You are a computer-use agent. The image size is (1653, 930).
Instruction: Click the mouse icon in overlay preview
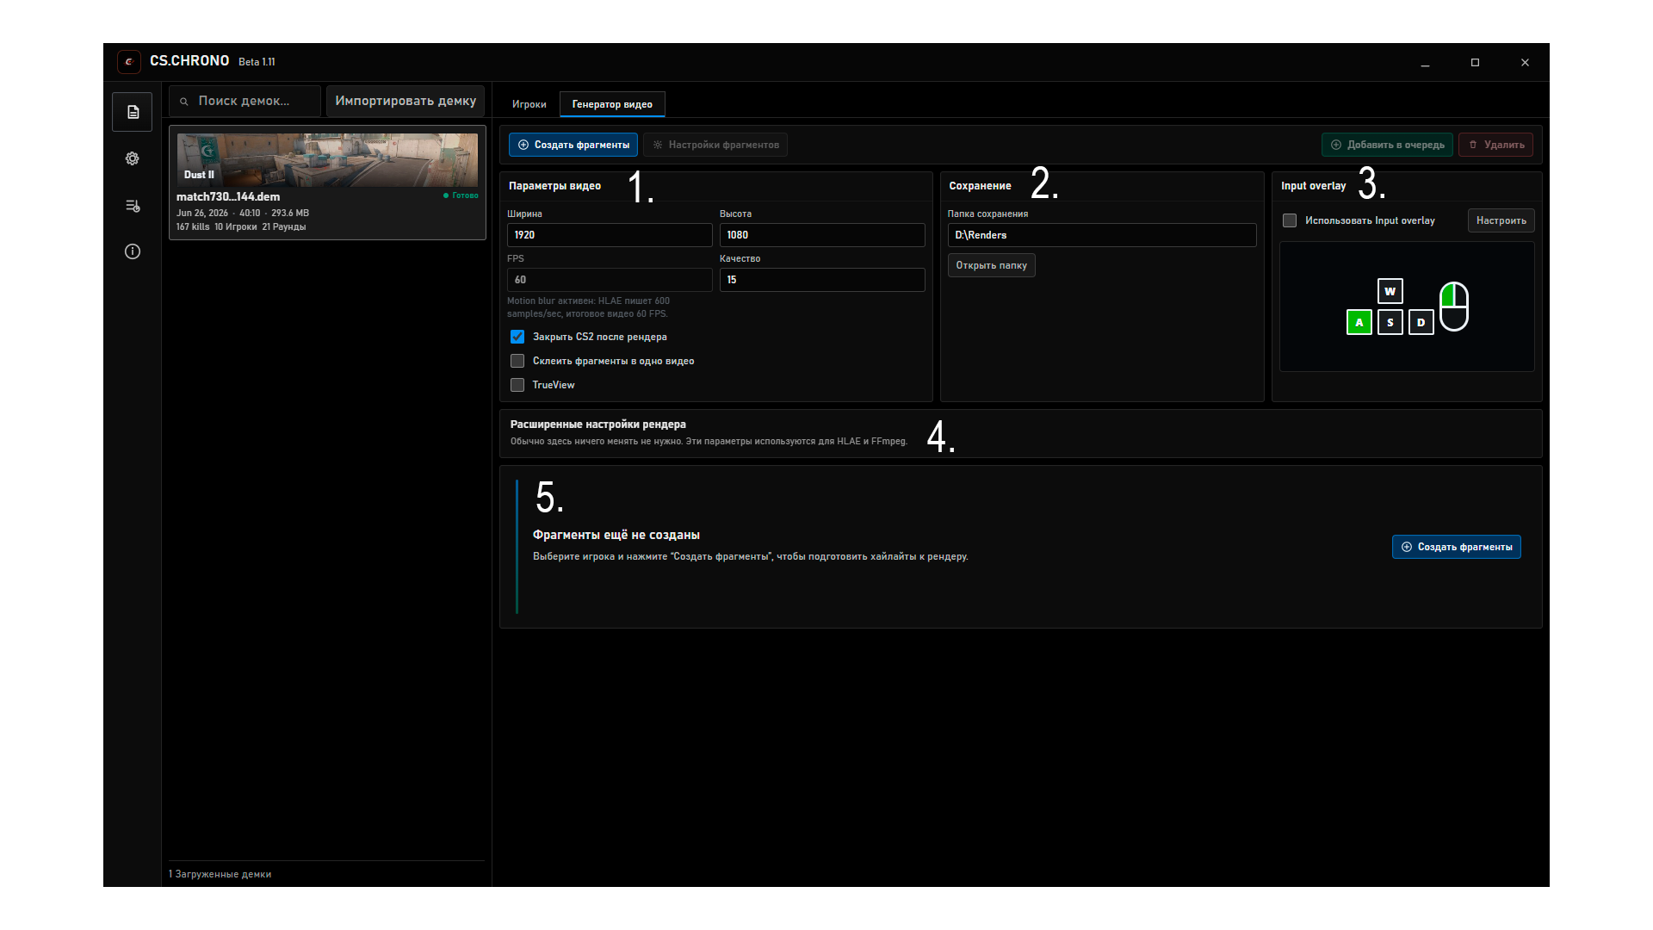click(x=1454, y=307)
